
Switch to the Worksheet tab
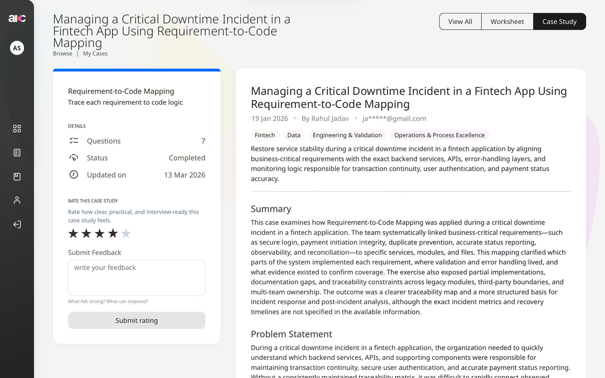coord(507,22)
